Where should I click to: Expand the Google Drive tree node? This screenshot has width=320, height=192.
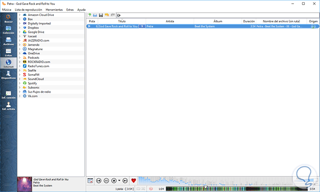pyautogui.click(x=20, y=32)
